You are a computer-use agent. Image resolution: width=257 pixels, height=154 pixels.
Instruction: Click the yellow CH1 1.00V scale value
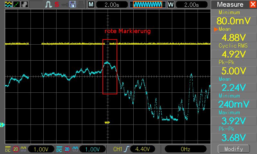pos(41,149)
